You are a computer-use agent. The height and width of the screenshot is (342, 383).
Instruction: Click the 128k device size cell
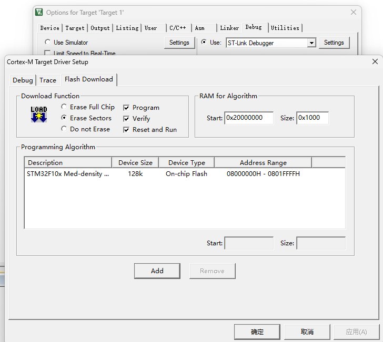(135, 174)
